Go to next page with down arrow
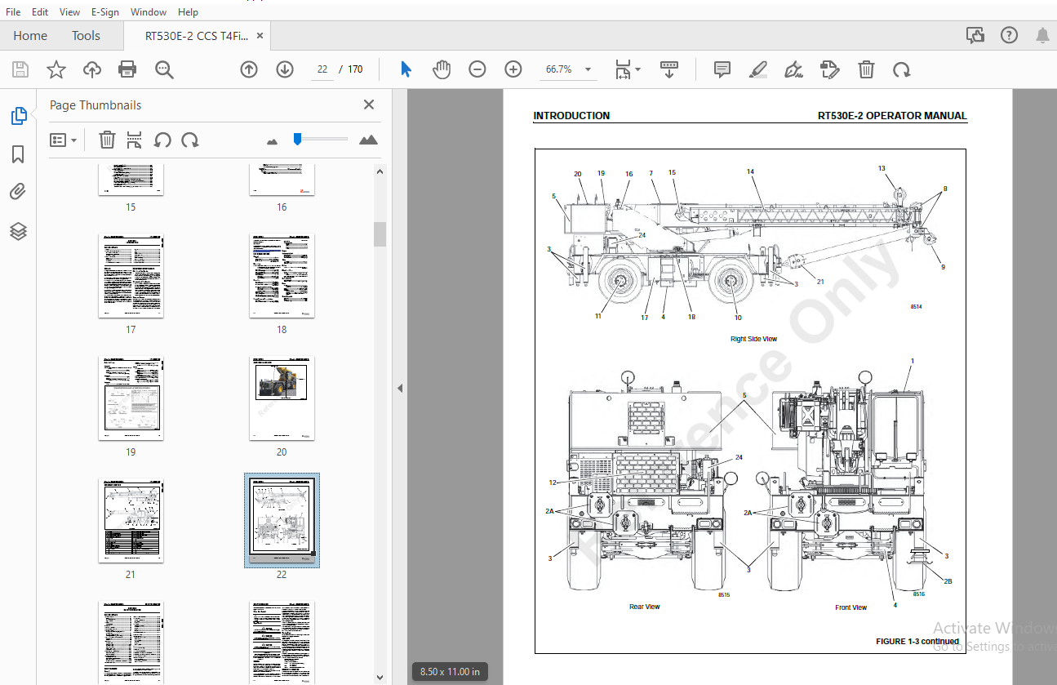1057x685 pixels. point(285,69)
